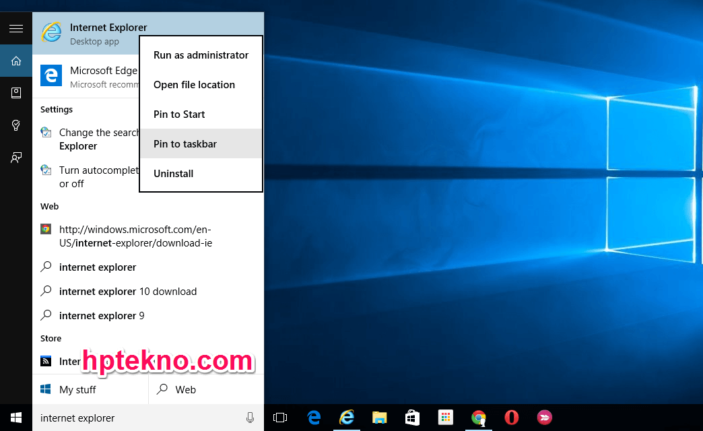Click the My stuff button
Screen dimensions: 703x431
pyautogui.click(x=90, y=389)
